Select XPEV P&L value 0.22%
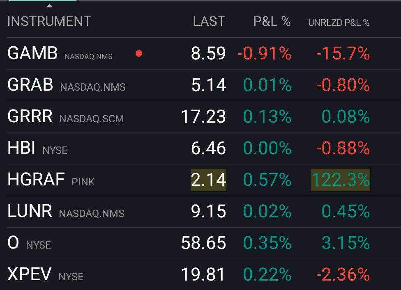401x290 pixels. pyautogui.click(x=267, y=275)
